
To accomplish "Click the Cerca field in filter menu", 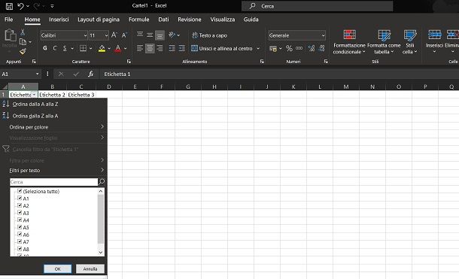I will pos(54,182).
